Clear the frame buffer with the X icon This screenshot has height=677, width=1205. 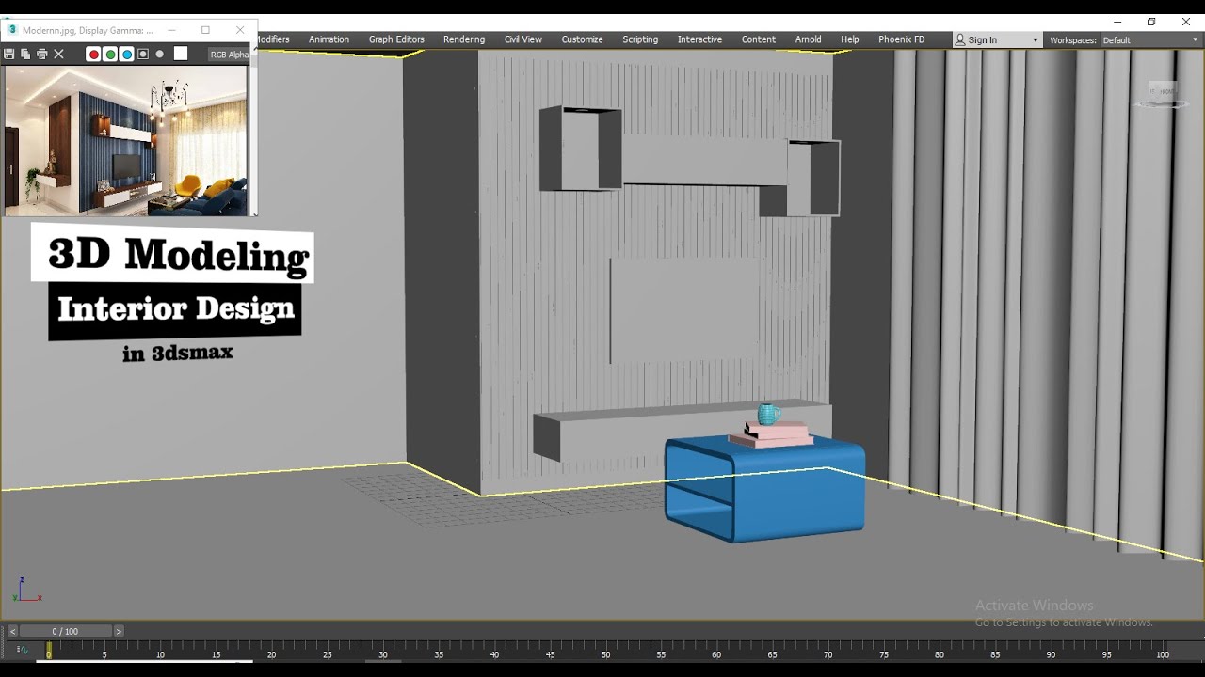(x=59, y=55)
